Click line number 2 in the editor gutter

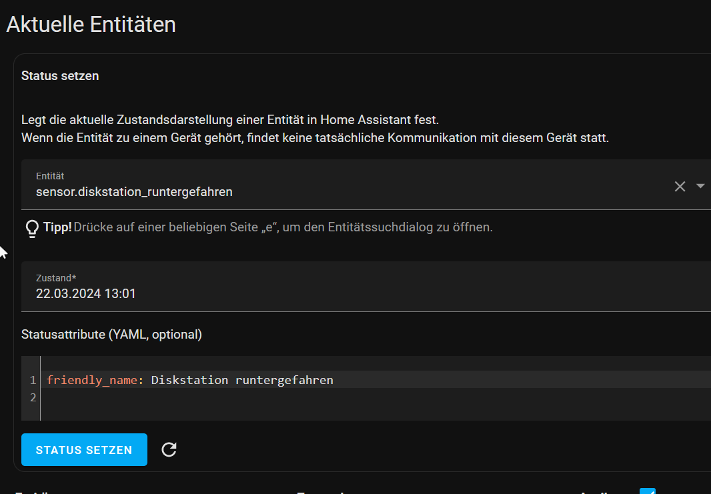[x=32, y=398]
